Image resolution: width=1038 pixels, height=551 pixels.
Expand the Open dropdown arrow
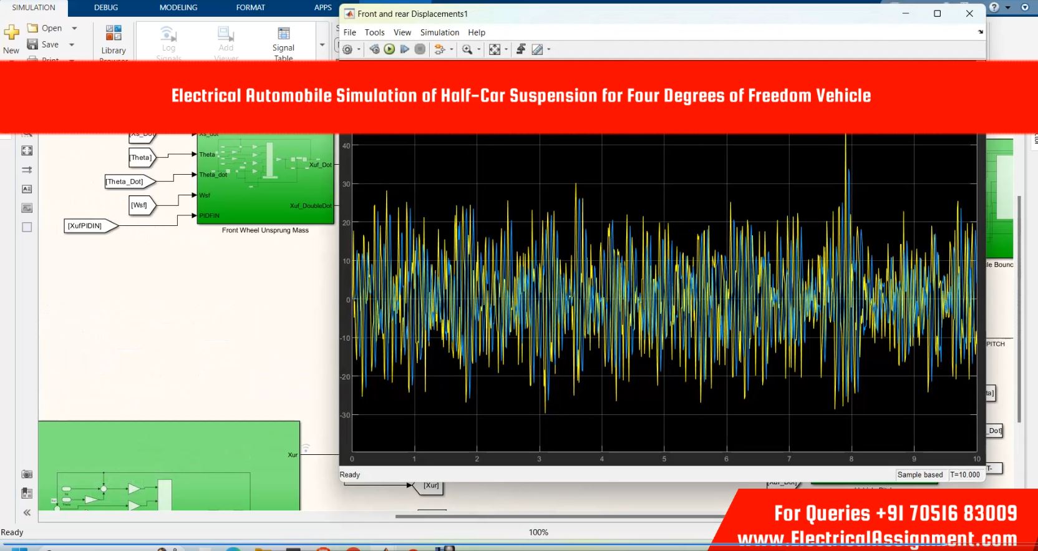click(x=74, y=28)
